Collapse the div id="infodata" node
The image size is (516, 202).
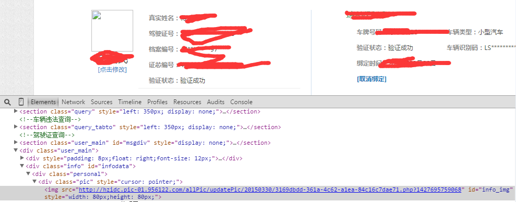22,166
